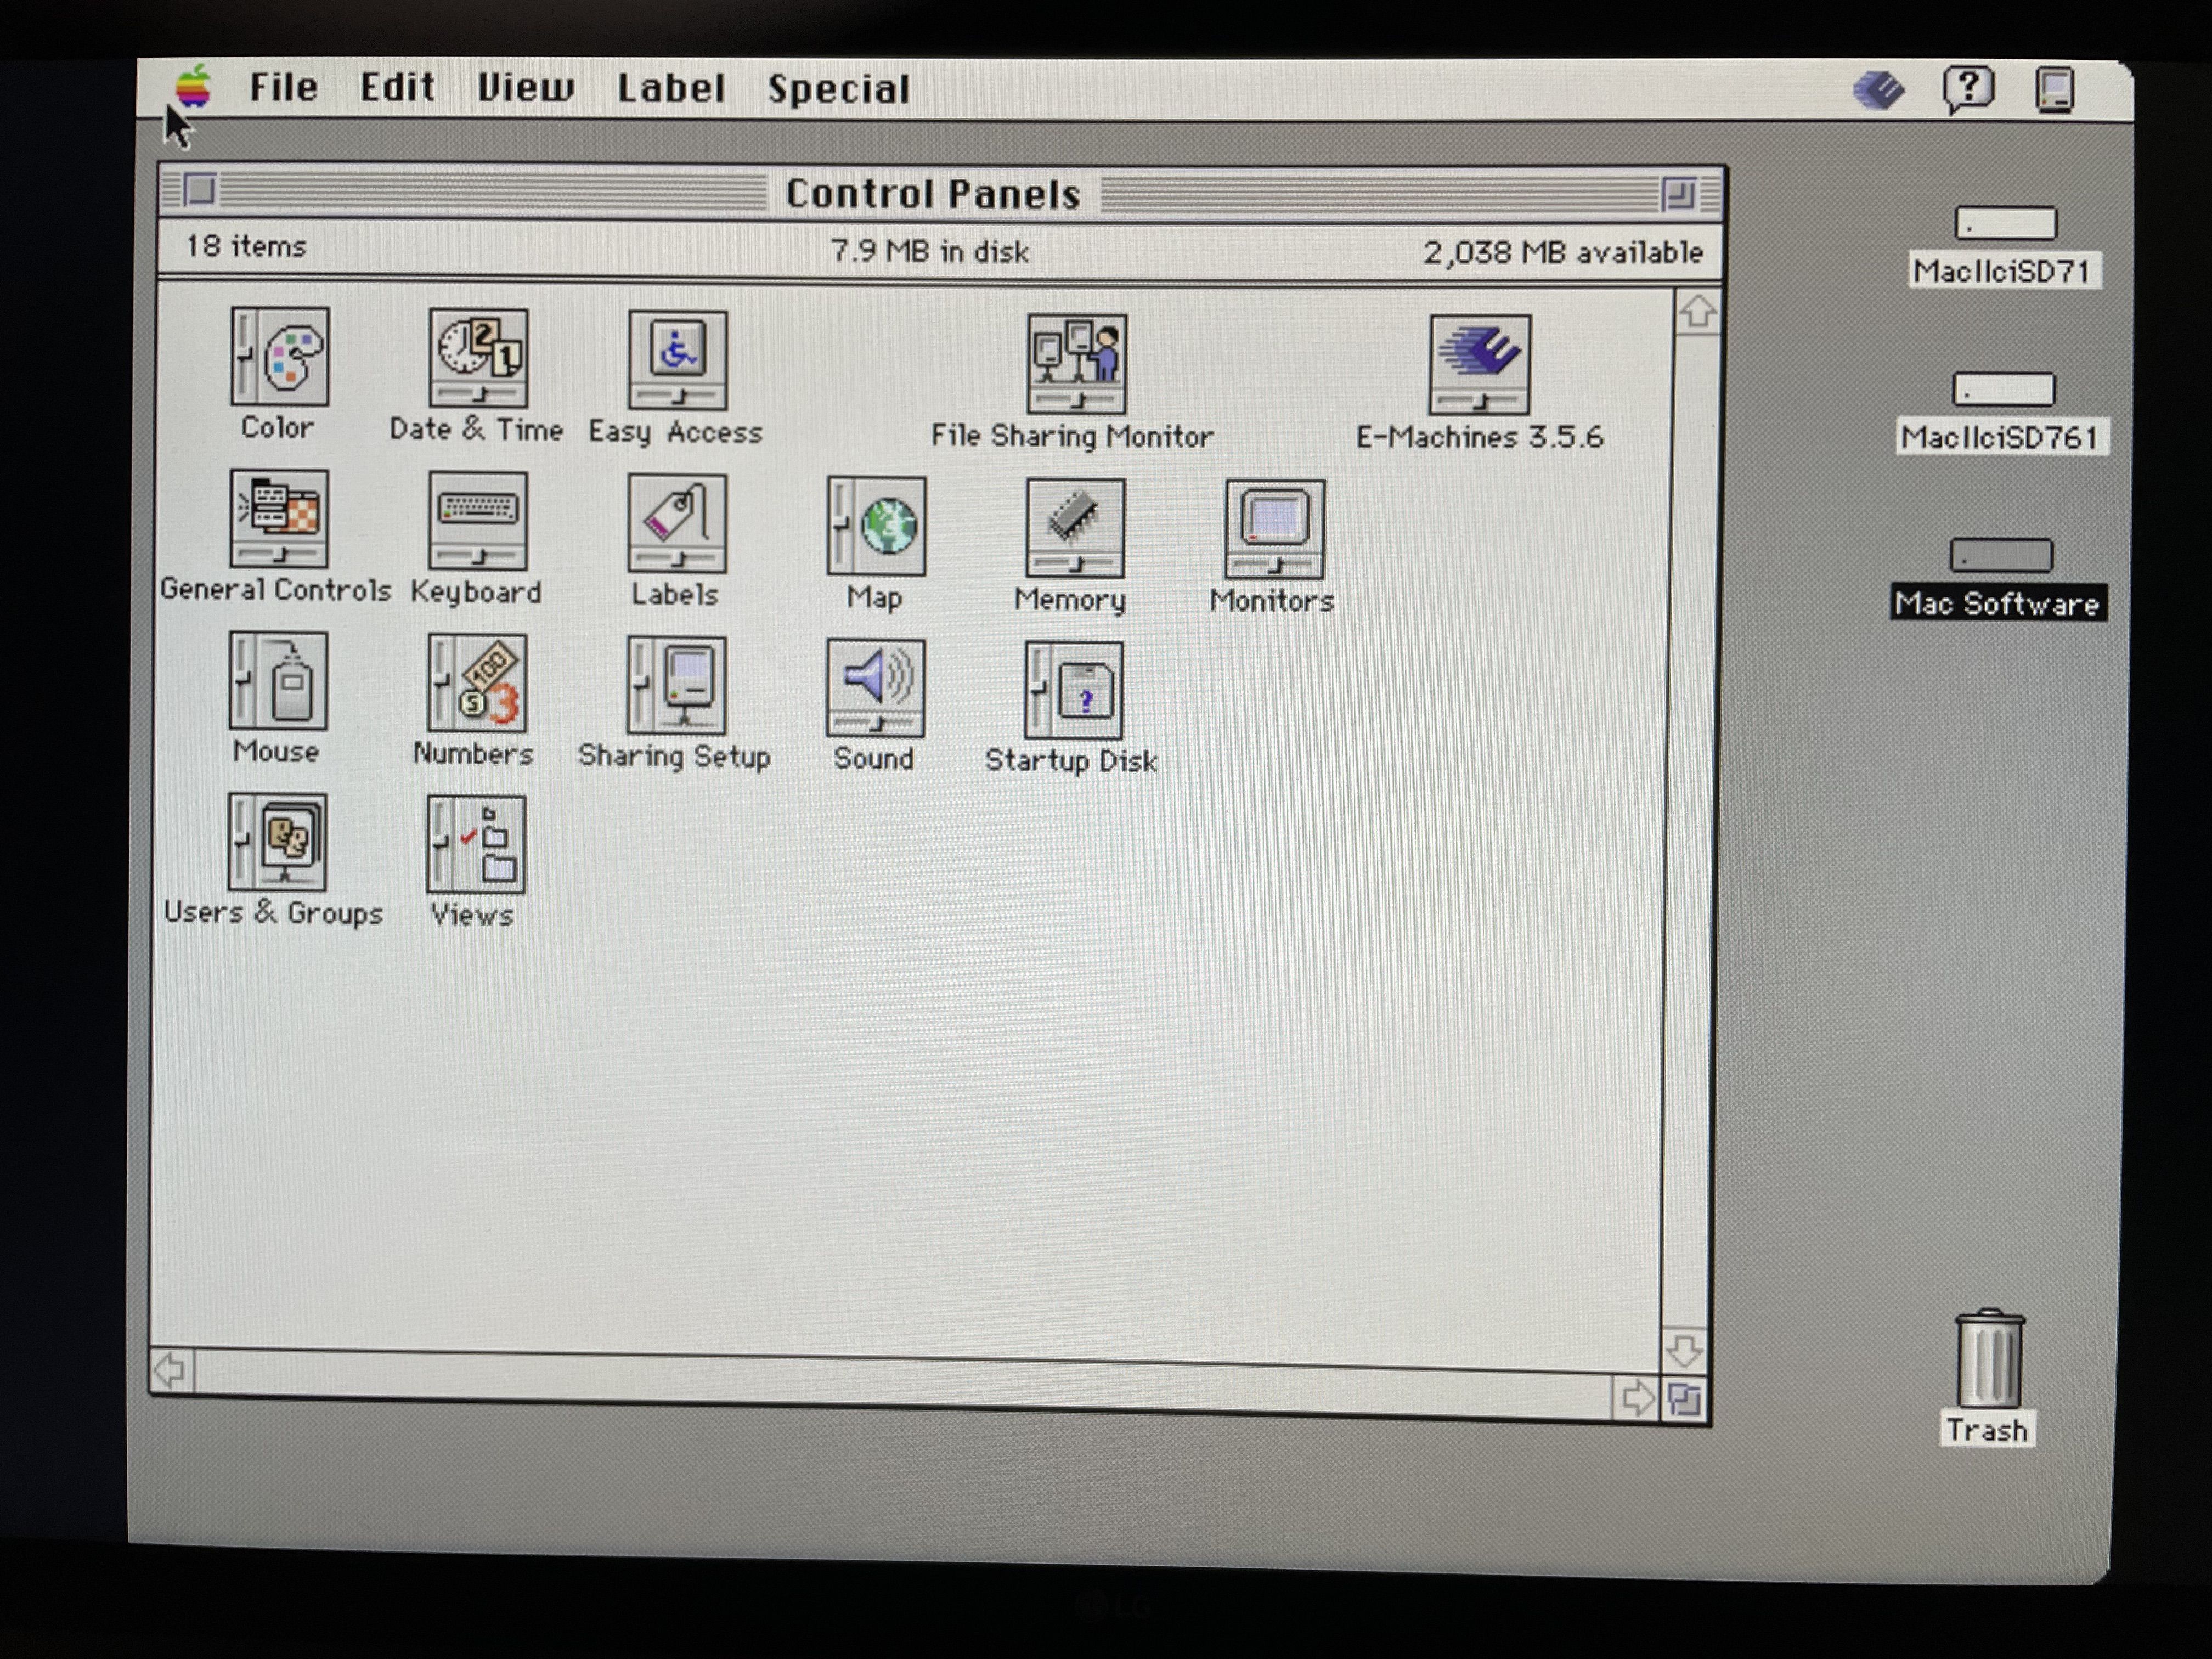Screen dimensions: 2212x1659
Task: Open the Special menu
Action: pyautogui.click(x=838, y=89)
